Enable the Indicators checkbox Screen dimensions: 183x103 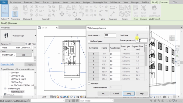pos(89,84)
